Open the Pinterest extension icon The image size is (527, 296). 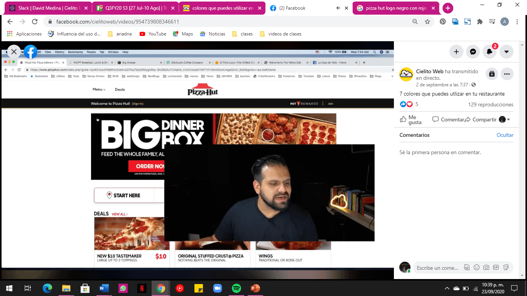tap(443, 22)
